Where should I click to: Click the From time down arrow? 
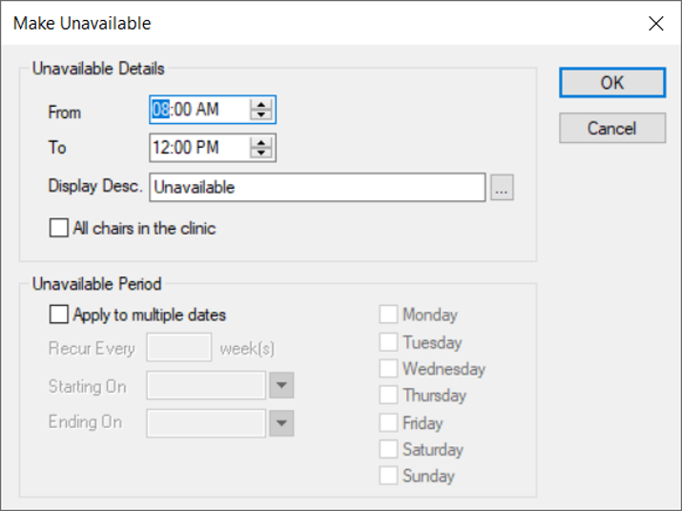click(260, 115)
